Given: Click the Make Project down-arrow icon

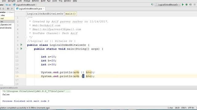Looking at the screenshot, I should [152, 5].
